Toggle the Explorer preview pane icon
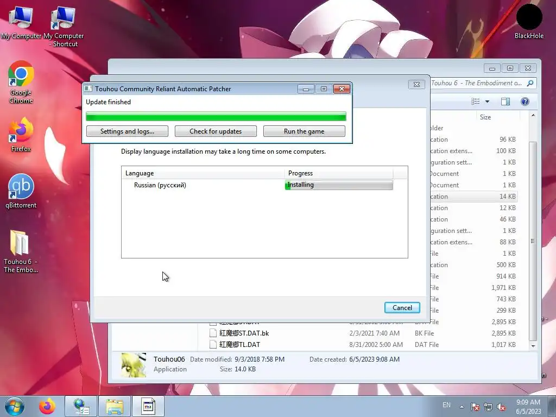The image size is (556, 417). (x=506, y=102)
